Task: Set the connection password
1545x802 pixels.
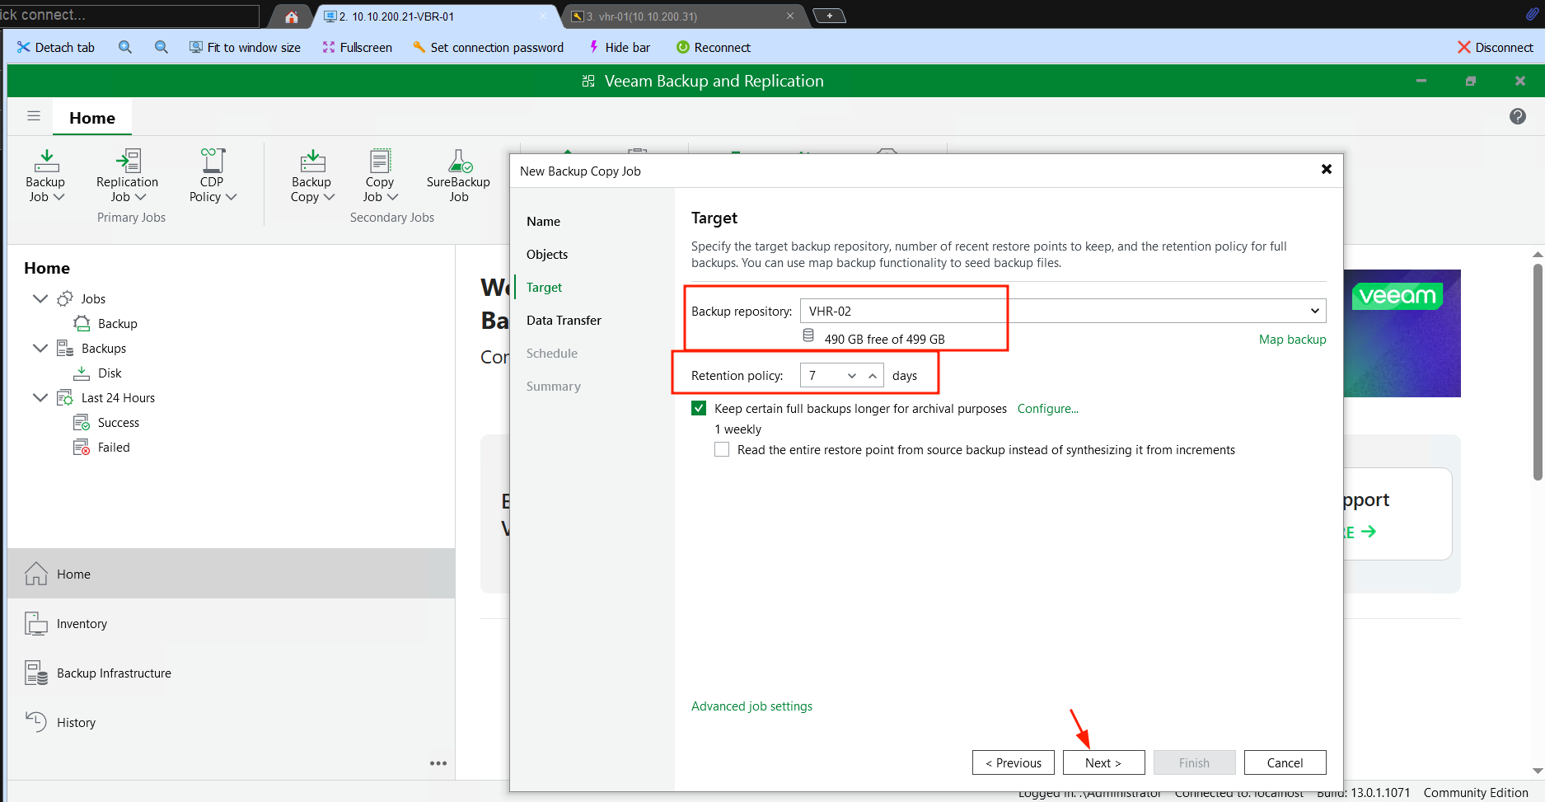Action: click(489, 47)
